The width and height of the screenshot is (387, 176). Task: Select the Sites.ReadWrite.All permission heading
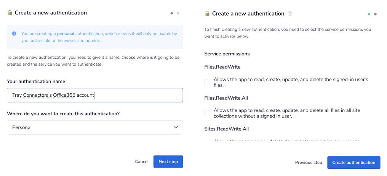tap(227, 129)
